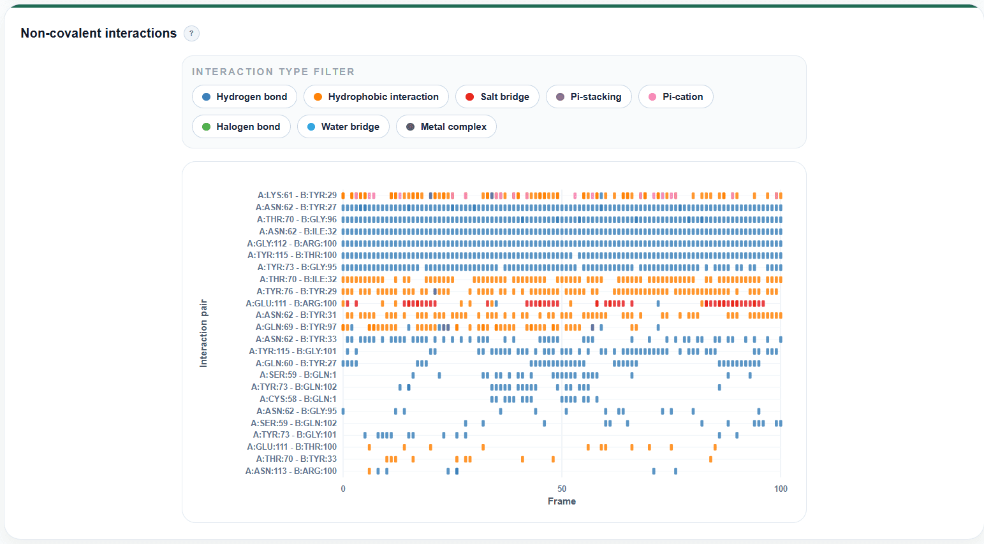Select row label A:SER:59 - B:GLN:1
This screenshot has height=544, width=984.
tap(298, 375)
